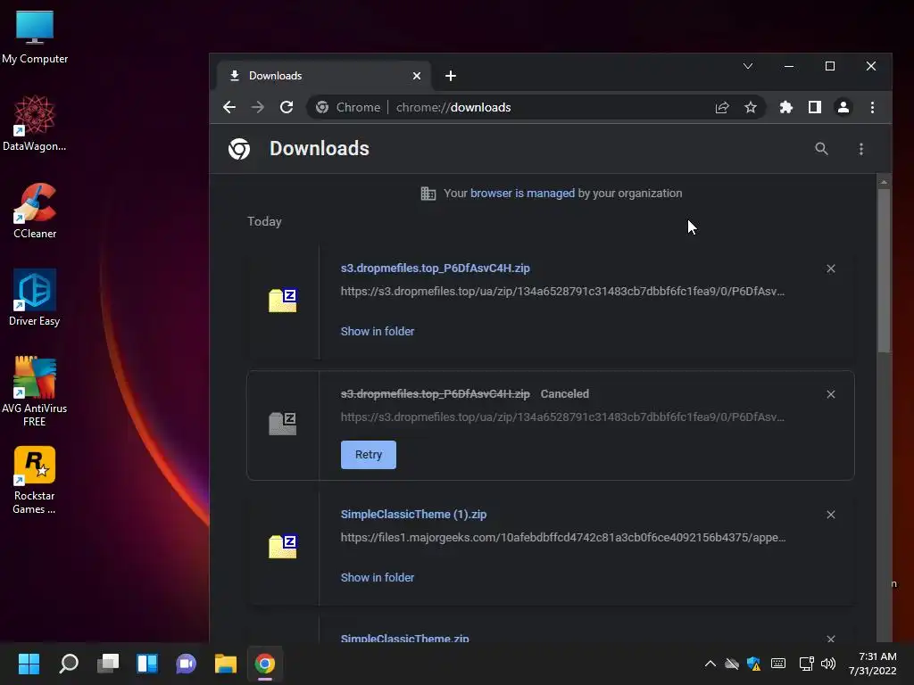The image size is (914, 685).
Task: Remove the canceled download entry
Action: coord(831,394)
